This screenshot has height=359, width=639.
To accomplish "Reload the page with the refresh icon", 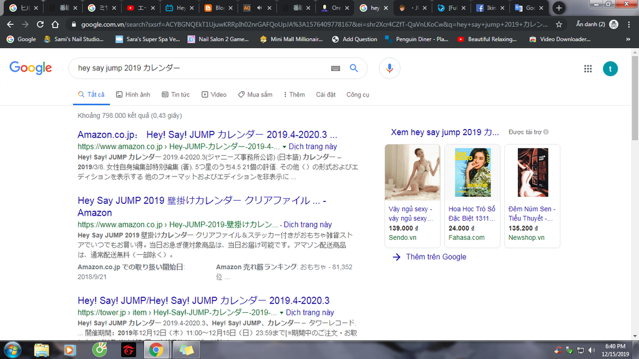I will (x=40, y=24).
